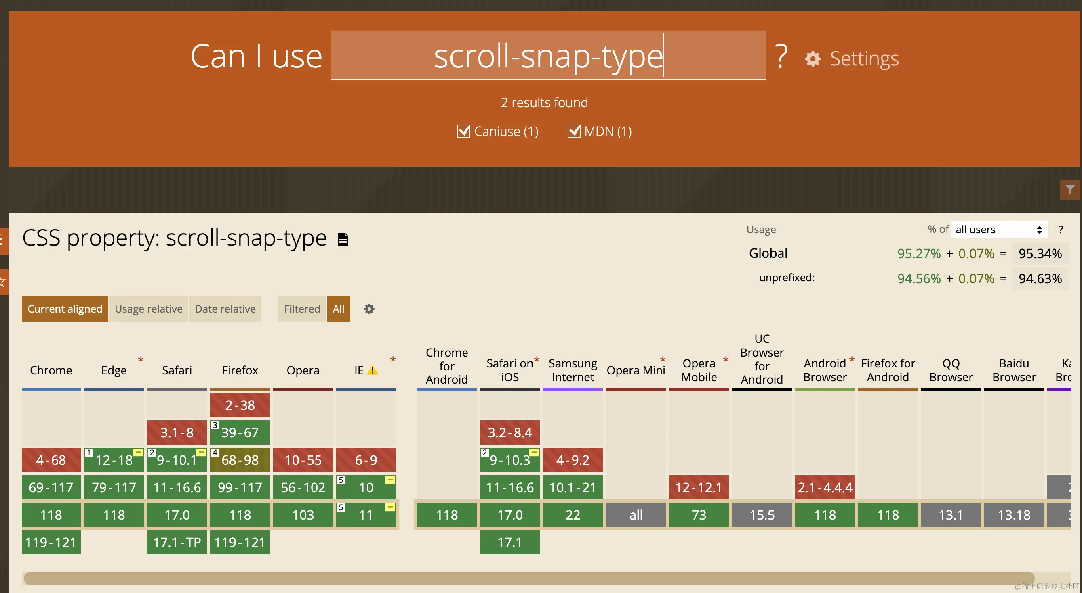Click unprefixed usage total 94.63%
This screenshot has width=1082, height=593.
(x=1040, y=278)
